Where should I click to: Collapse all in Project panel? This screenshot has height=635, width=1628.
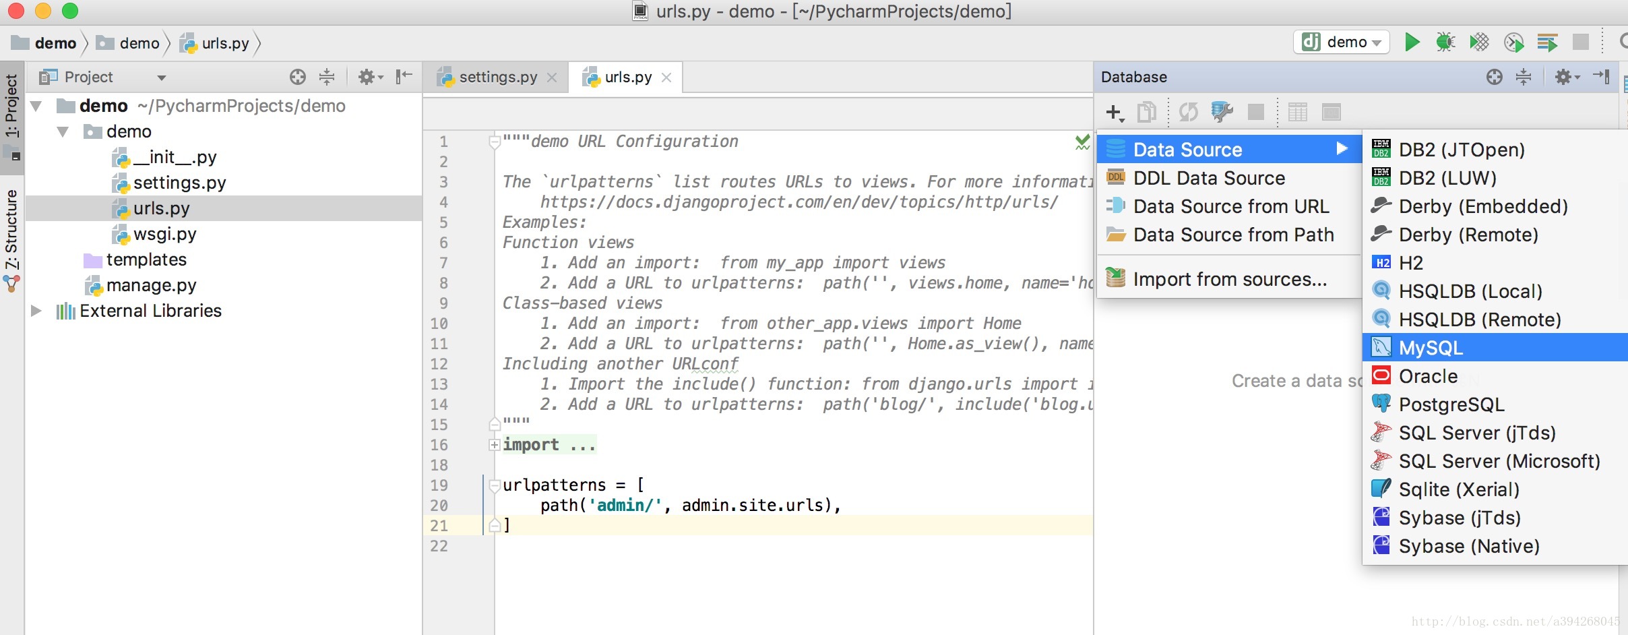[x=327, y=77]
